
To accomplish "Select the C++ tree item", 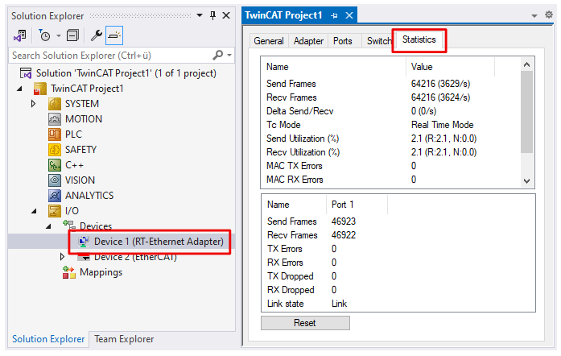I will coord(74,165).
